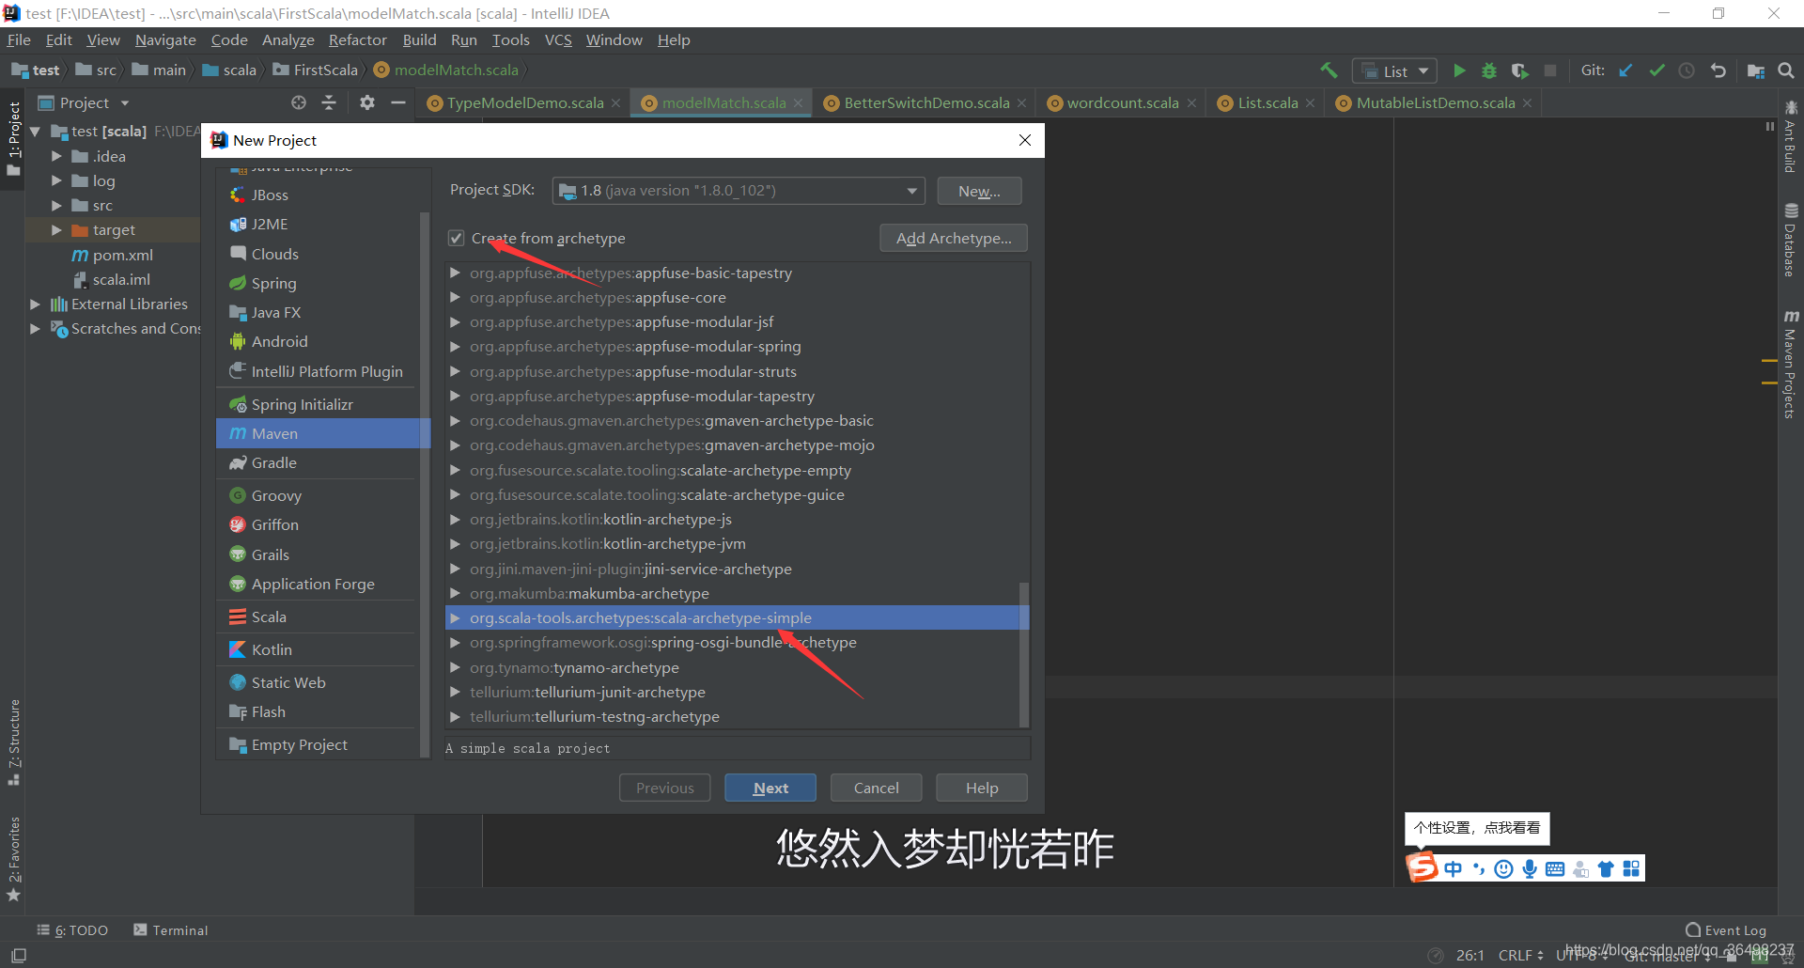Open Search Everywhere with the magnifier icon
Screen dimensions: 1804x968
[1786, 70]
